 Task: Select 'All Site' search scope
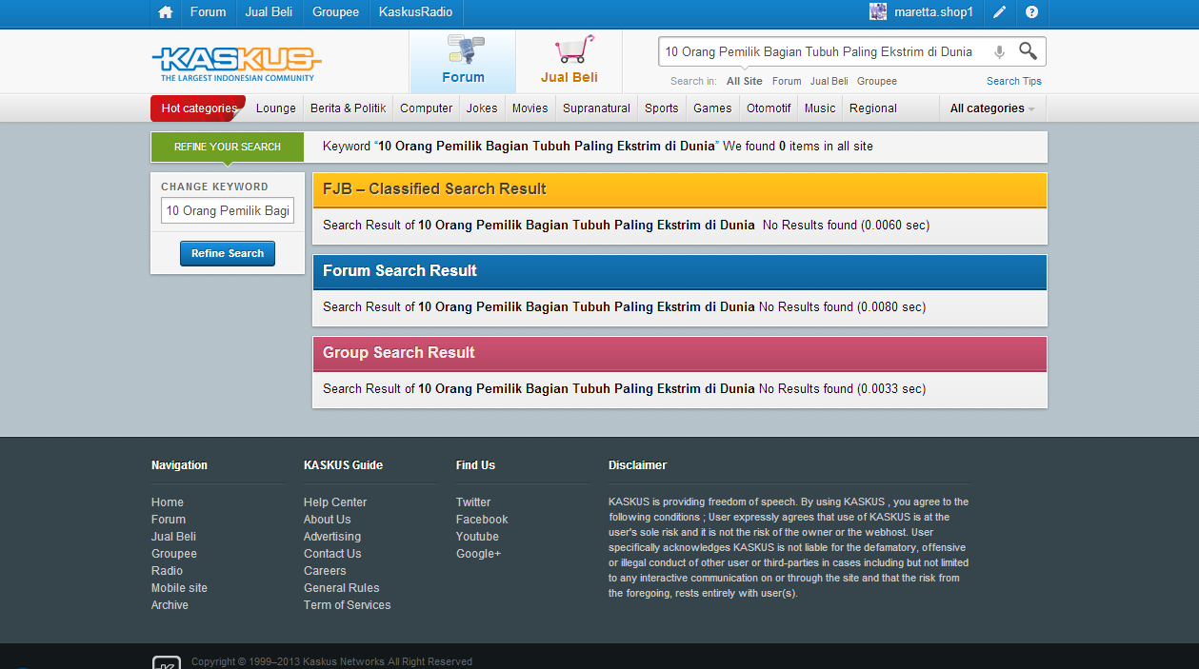click(744, 82)
